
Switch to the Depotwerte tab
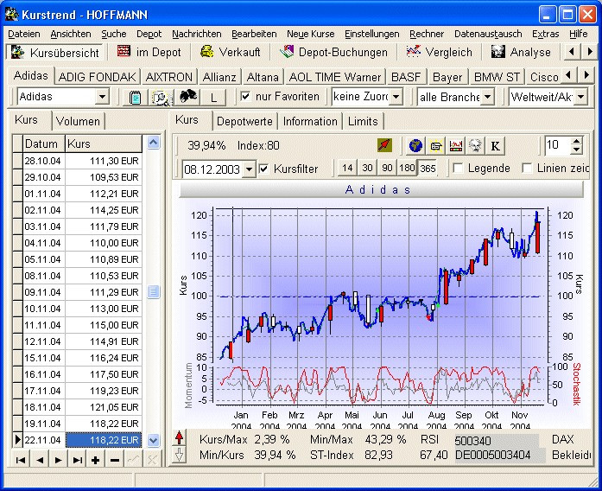244,121
